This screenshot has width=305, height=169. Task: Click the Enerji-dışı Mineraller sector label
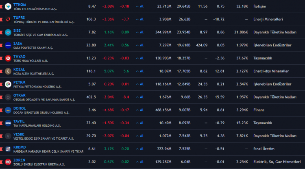[x=271, y=71]
